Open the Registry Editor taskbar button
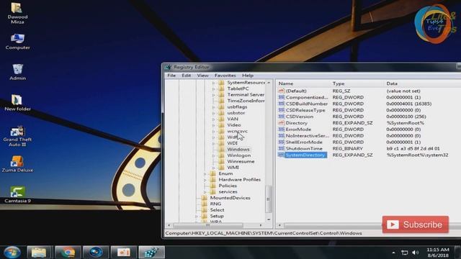Screen dimensions: 461x259 151,253
